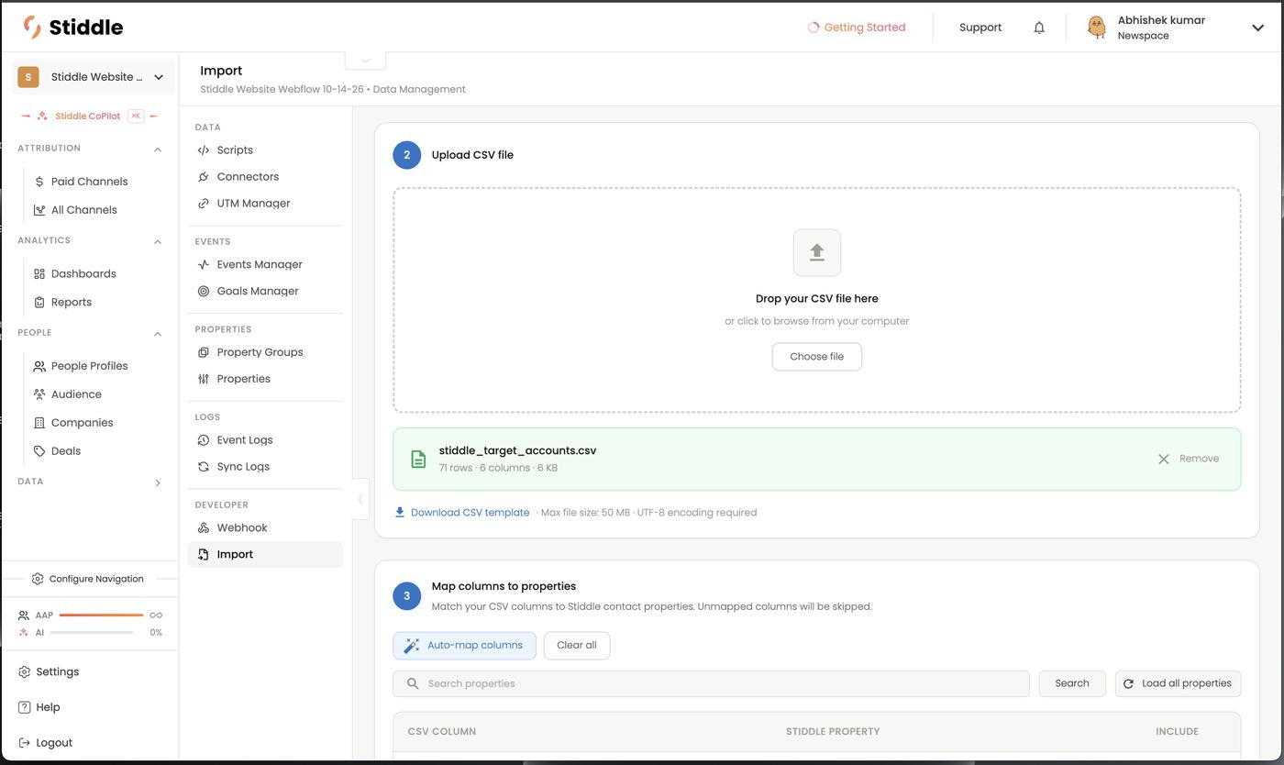Click the STIDDLE PROPERTY column header
Screen dimensions: 1284x765
pyautogui.click(x=833, y=731)
